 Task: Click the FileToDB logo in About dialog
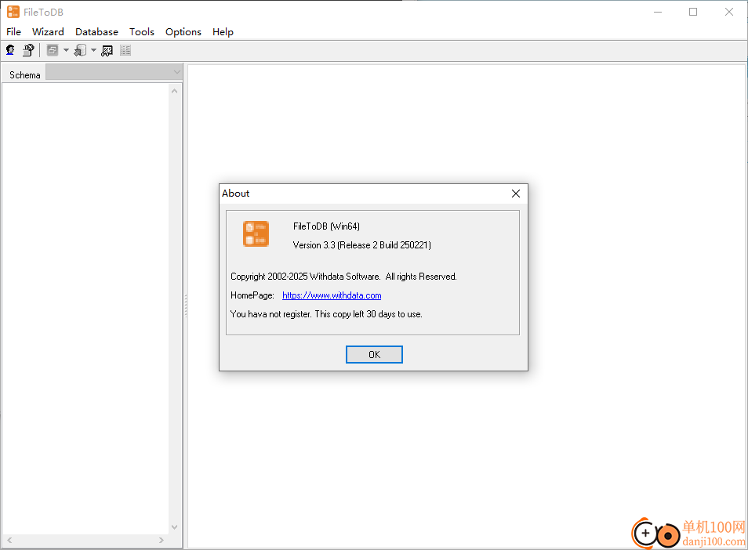click(256, 233)
